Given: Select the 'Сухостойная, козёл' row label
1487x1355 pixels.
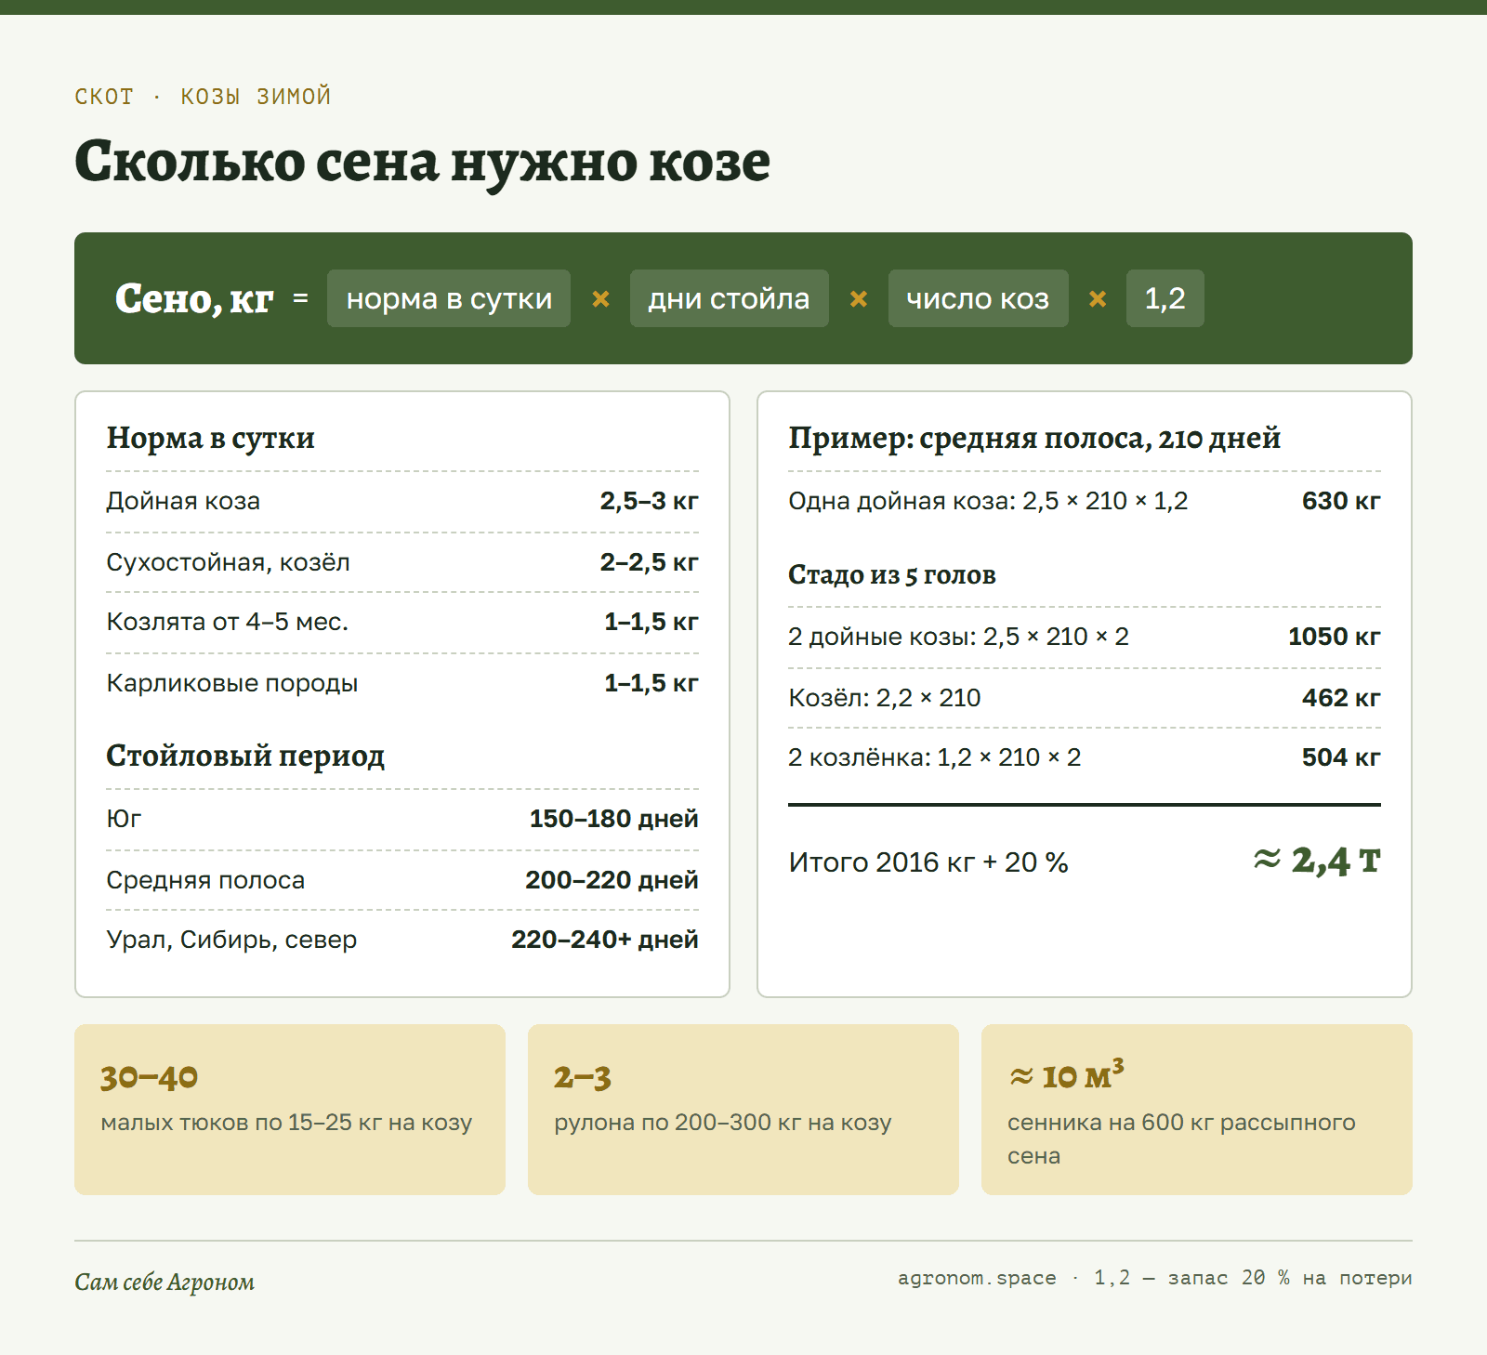Looking at the screenshot, I should (x=228, y=562).
